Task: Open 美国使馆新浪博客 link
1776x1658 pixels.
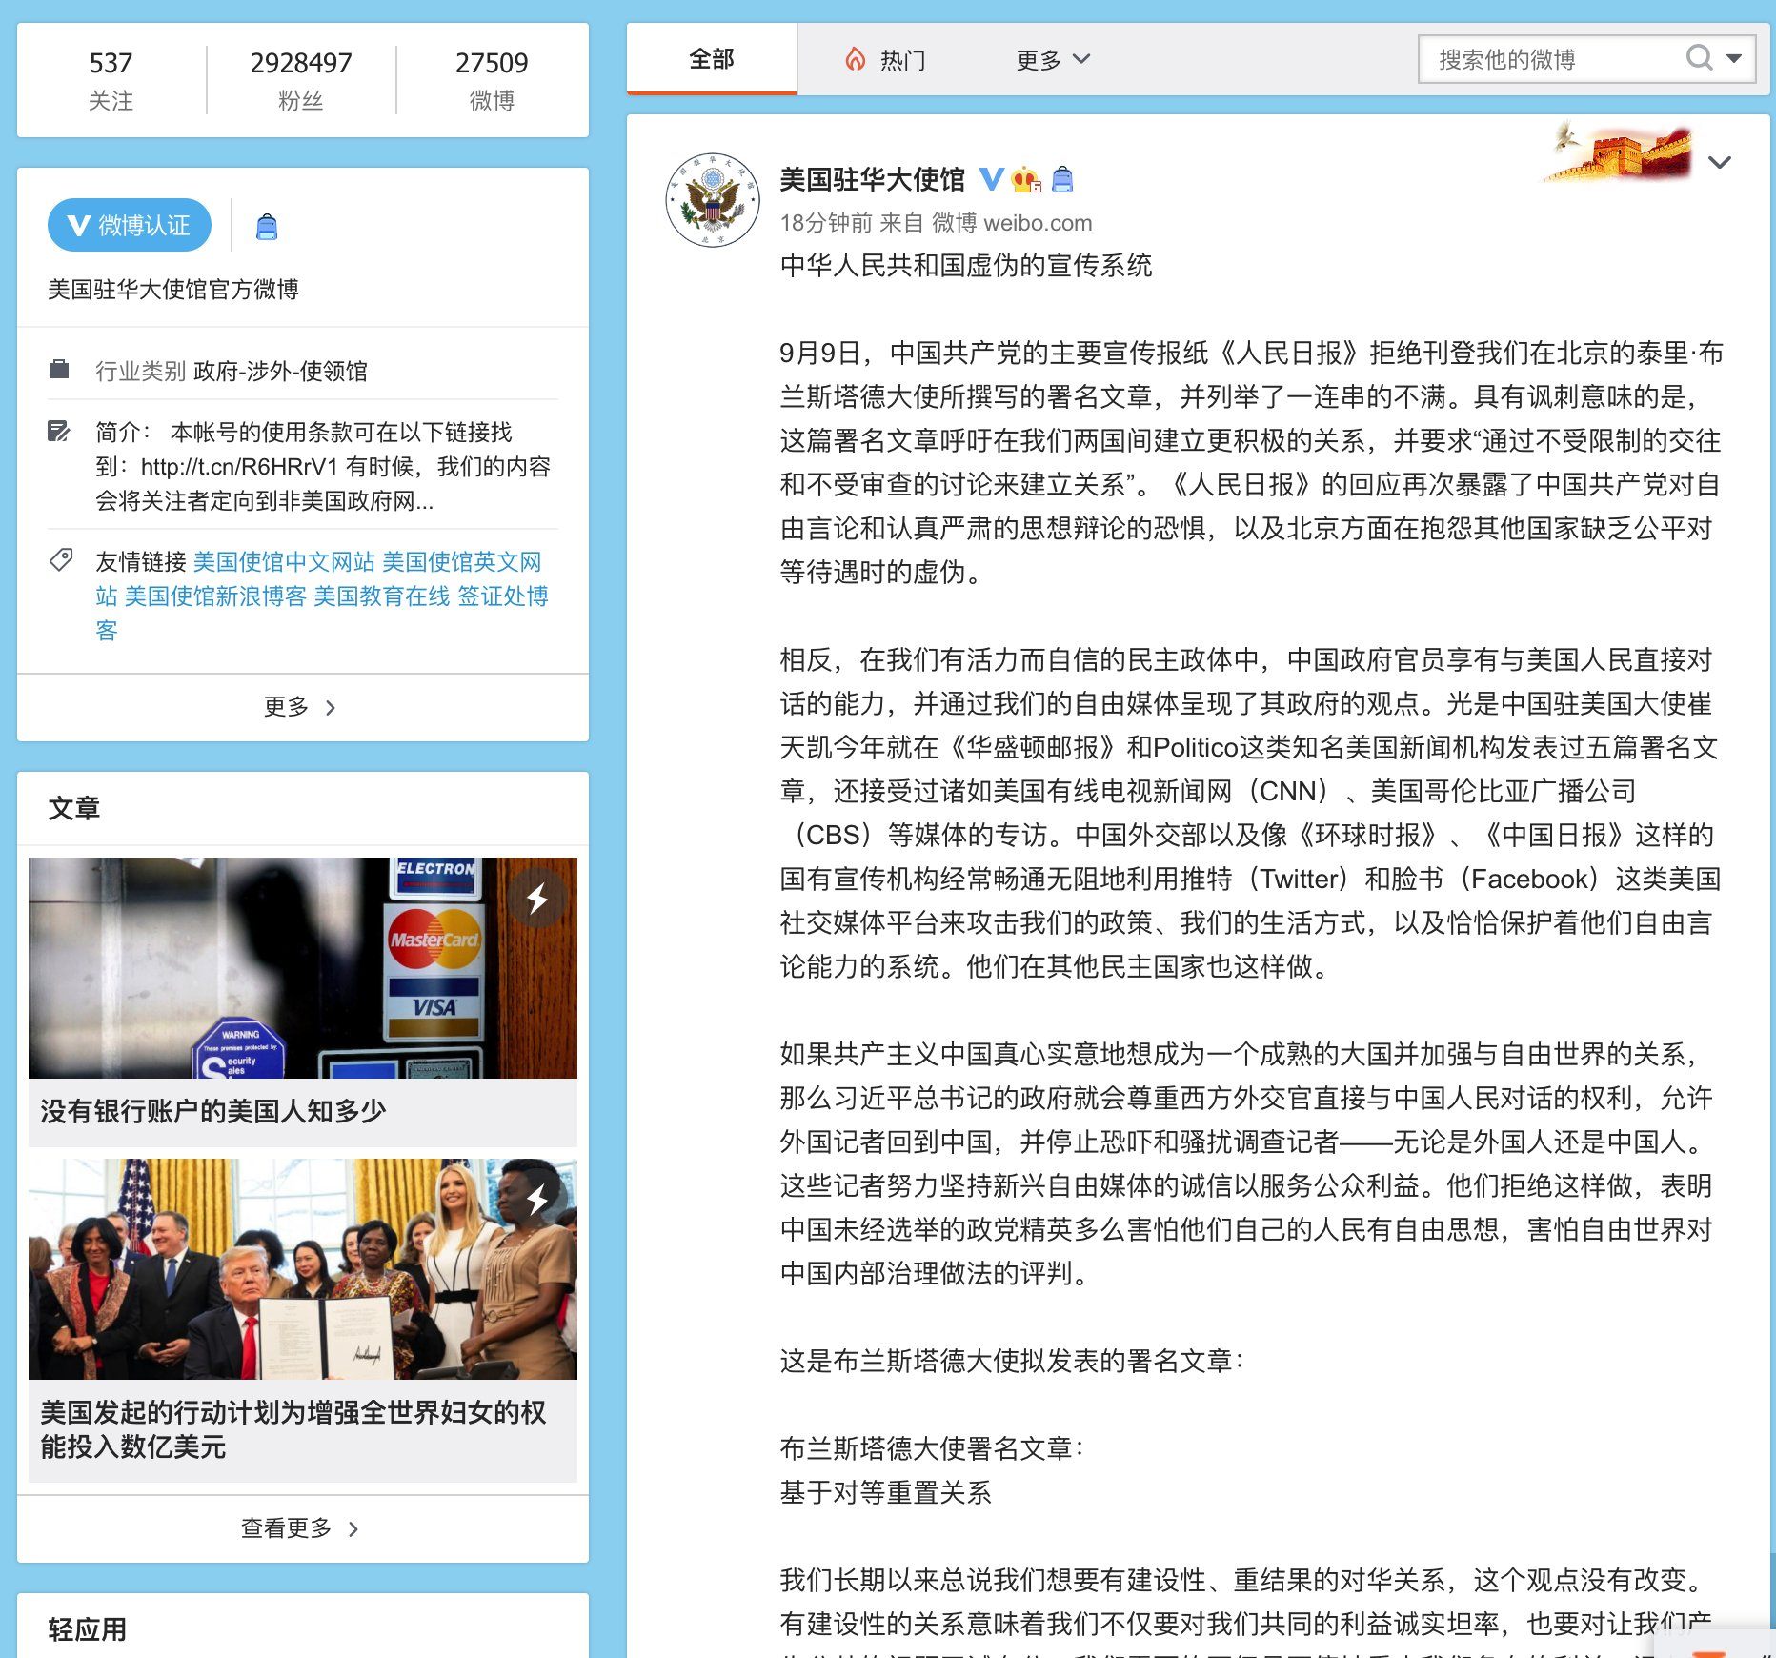Action: click(x=215, y=596)
